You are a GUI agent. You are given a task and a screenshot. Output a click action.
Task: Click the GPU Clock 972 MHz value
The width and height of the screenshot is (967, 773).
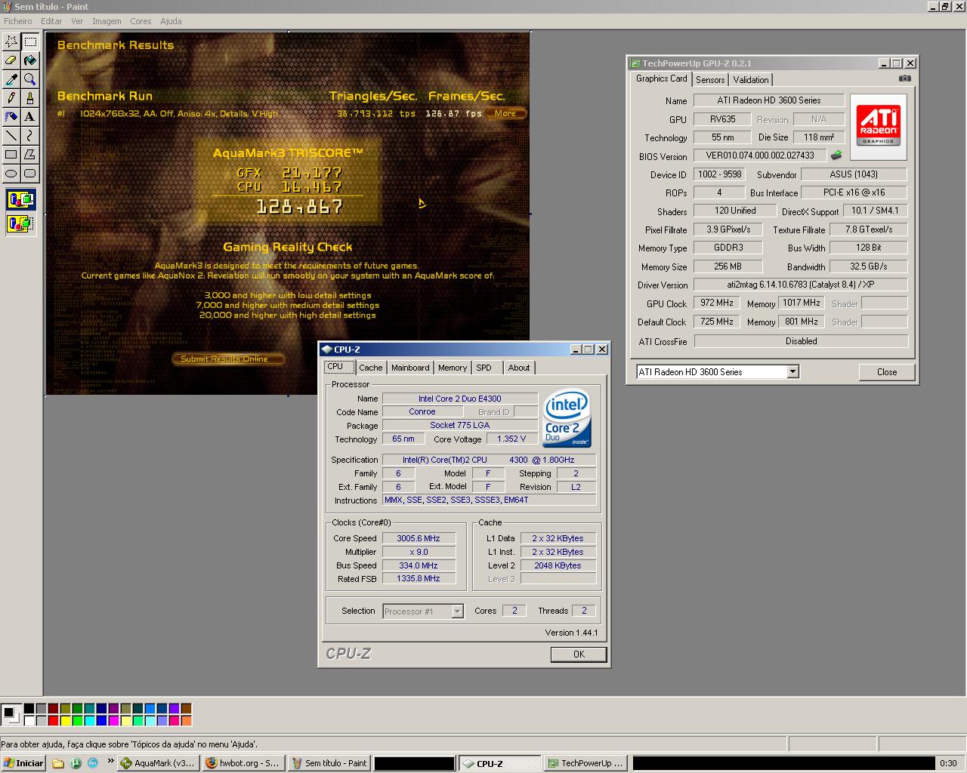point(716,303)
